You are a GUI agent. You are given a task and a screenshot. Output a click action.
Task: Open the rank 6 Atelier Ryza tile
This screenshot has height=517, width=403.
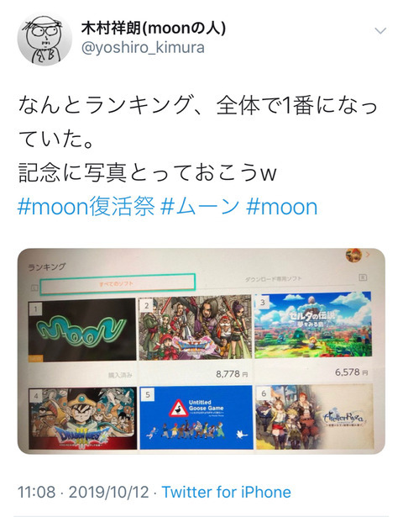click(x=315, y=417)
